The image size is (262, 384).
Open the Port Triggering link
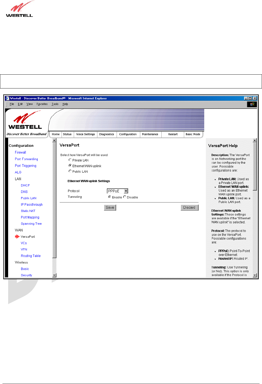tap(25, 166)
